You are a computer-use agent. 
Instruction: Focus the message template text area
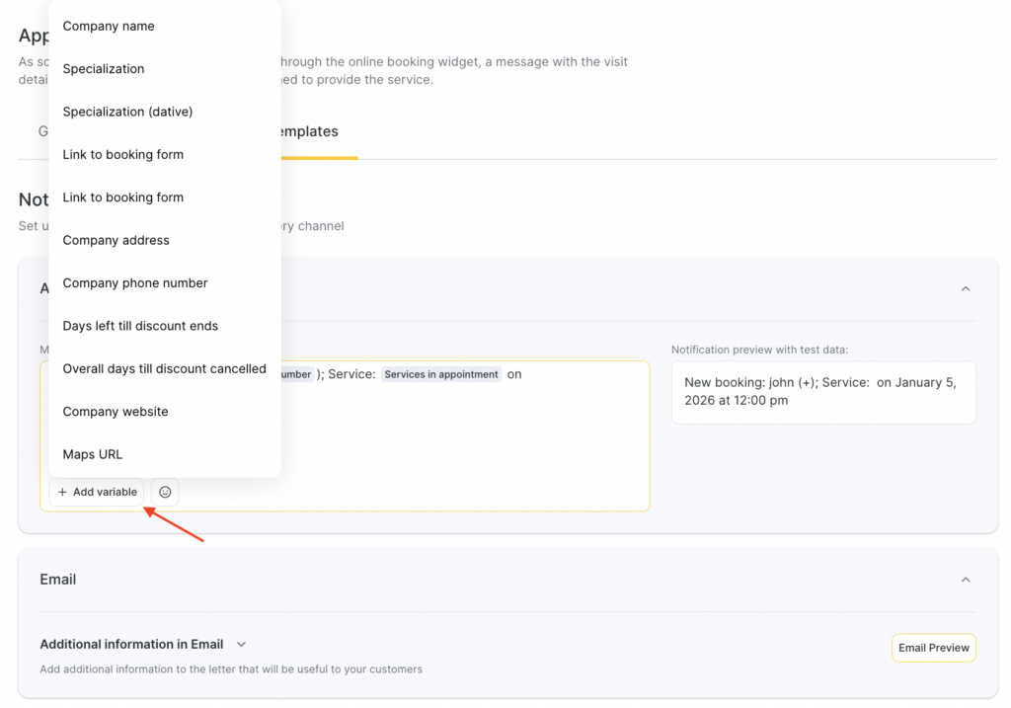pos(444,444)
